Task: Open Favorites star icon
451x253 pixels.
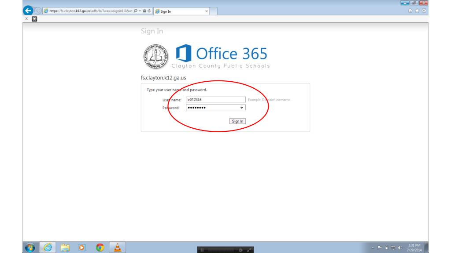Action: tap(417, 11)
